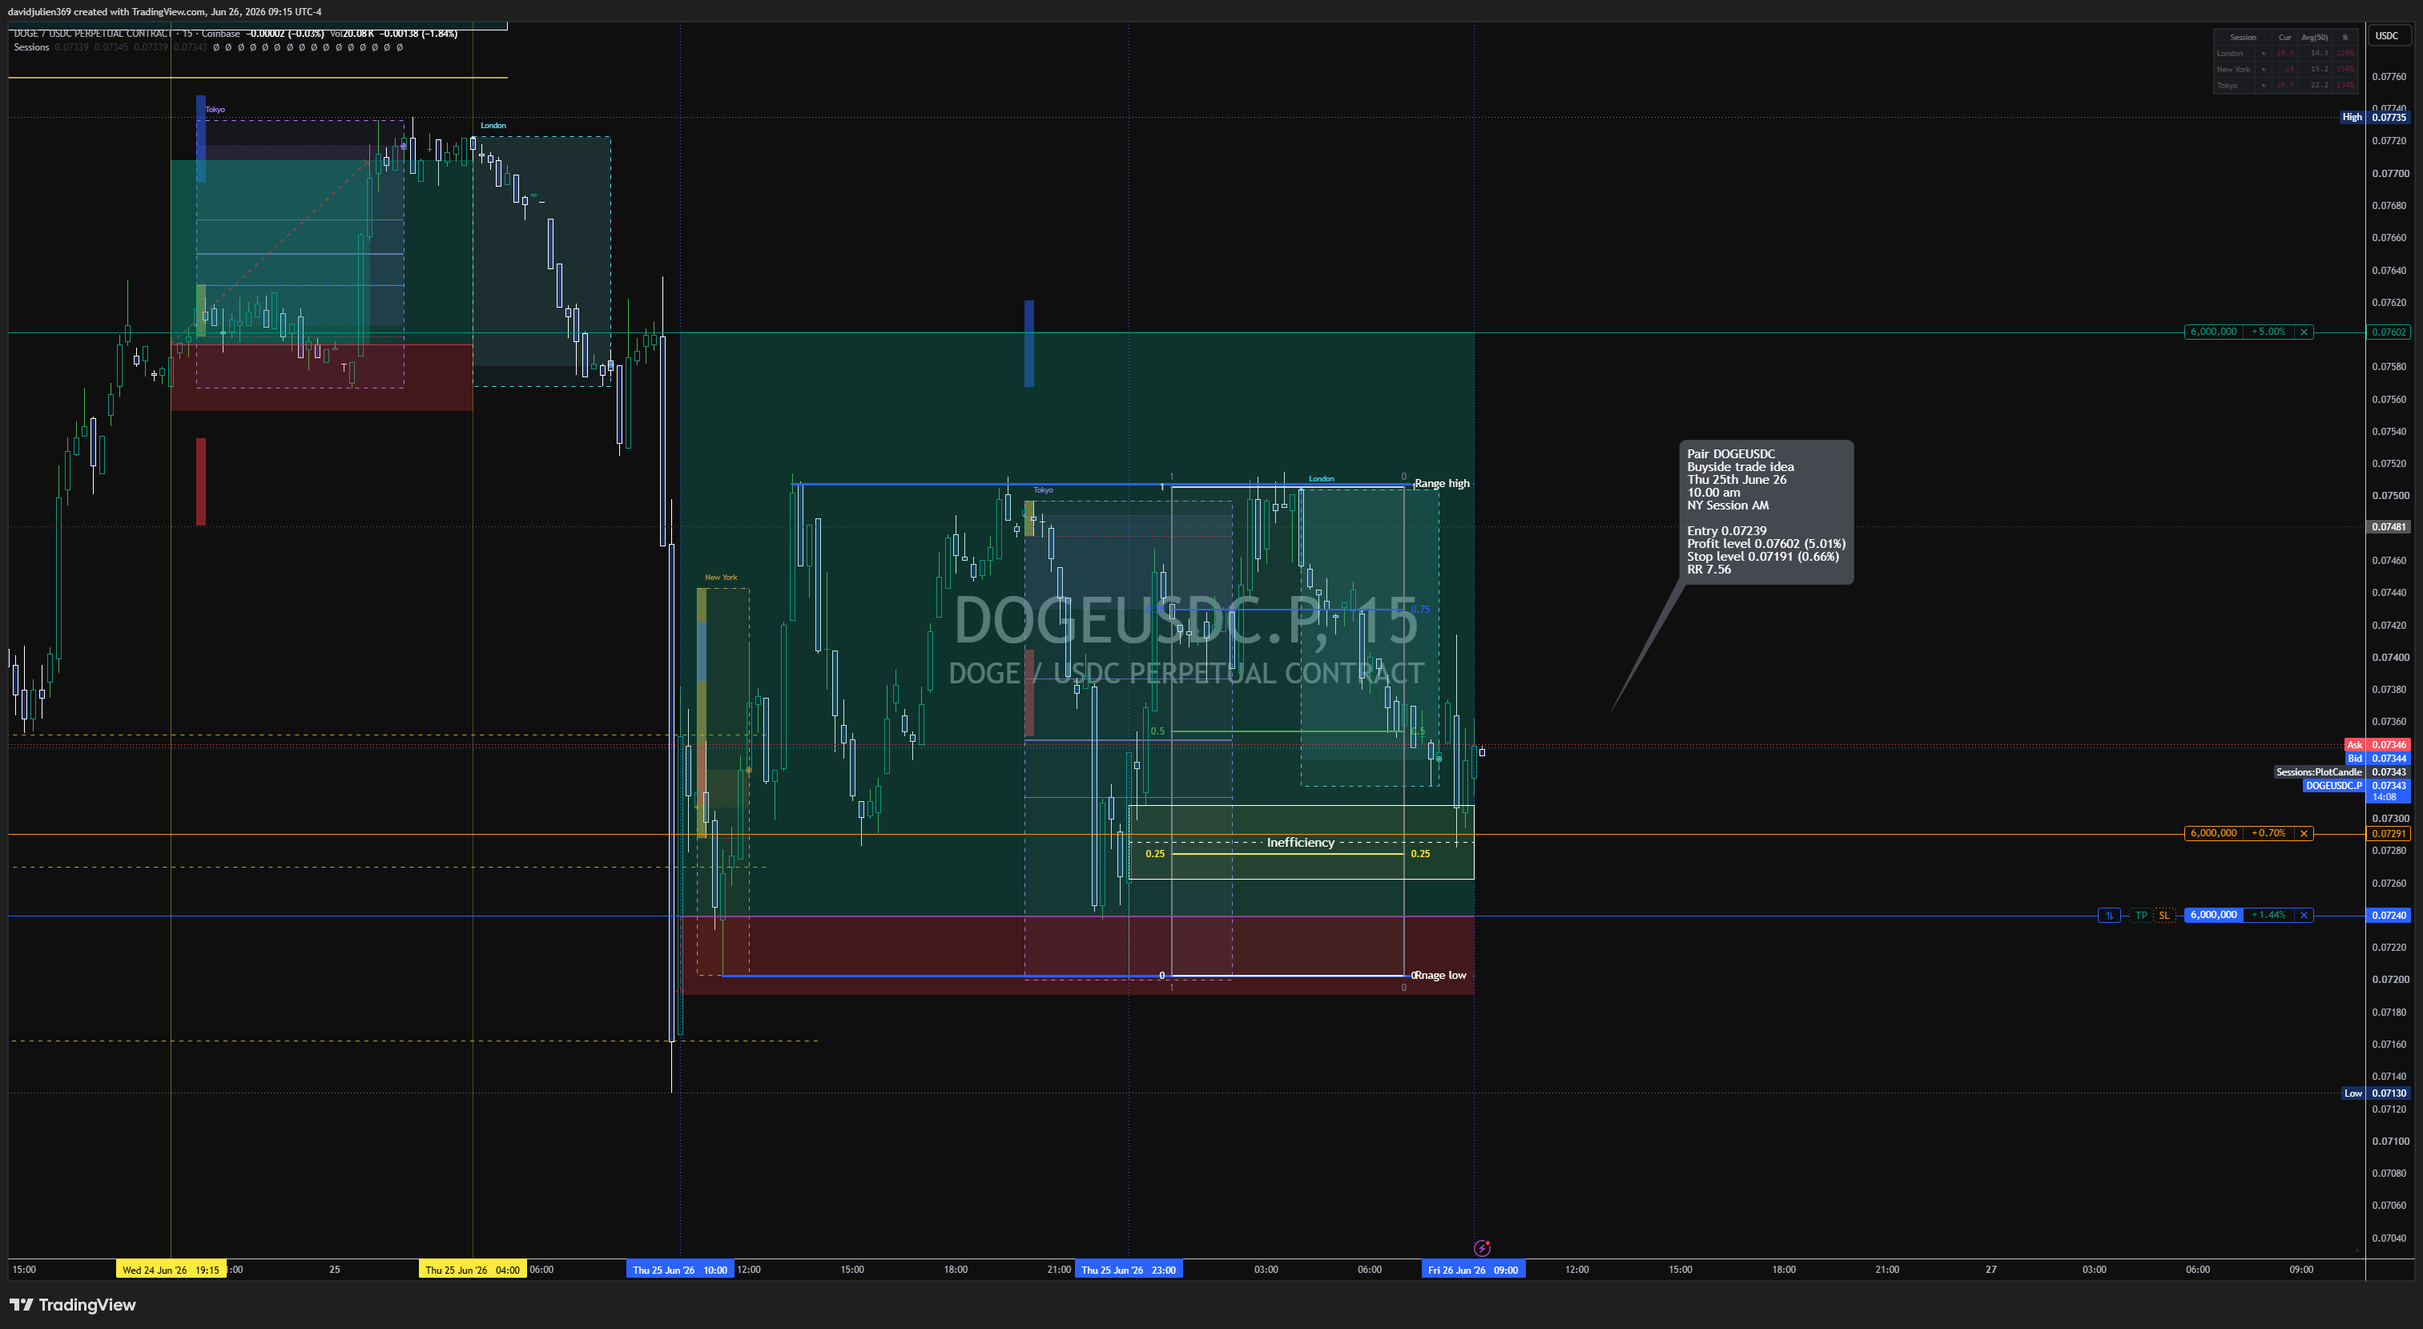2423x1329 pixels.
Task: Click the Wed 24 Jun '26 19:15 time marker
Action: coord(171,1270)
